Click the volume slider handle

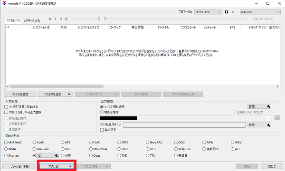pos(99,19)
